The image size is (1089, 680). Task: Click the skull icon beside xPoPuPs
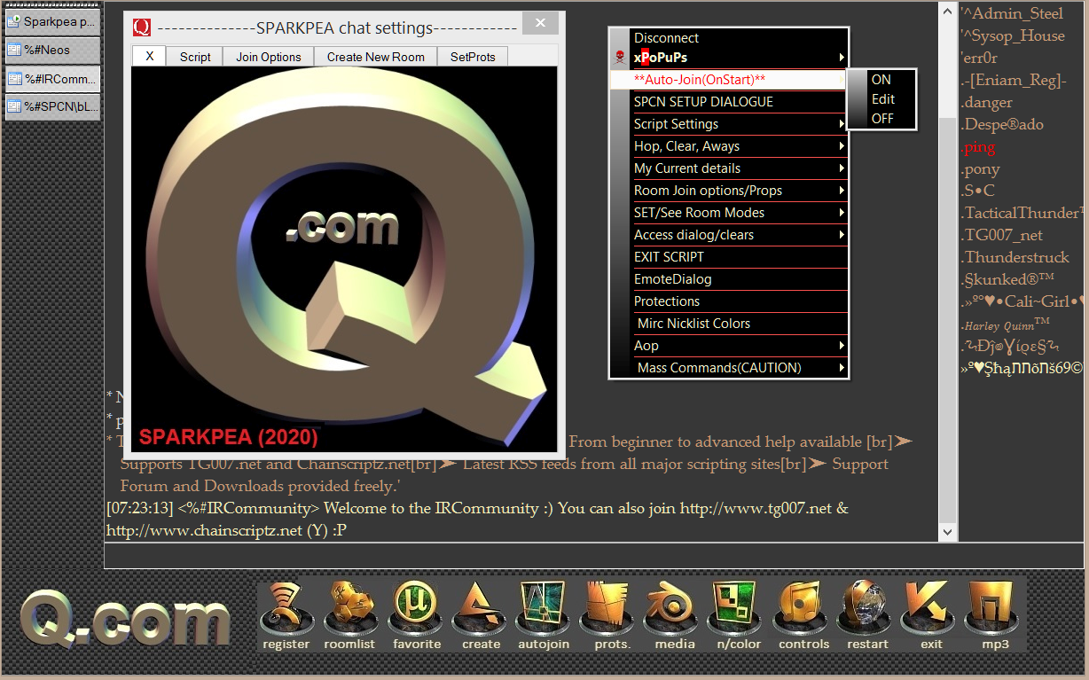pyautogui.click(x=619, y=58)
